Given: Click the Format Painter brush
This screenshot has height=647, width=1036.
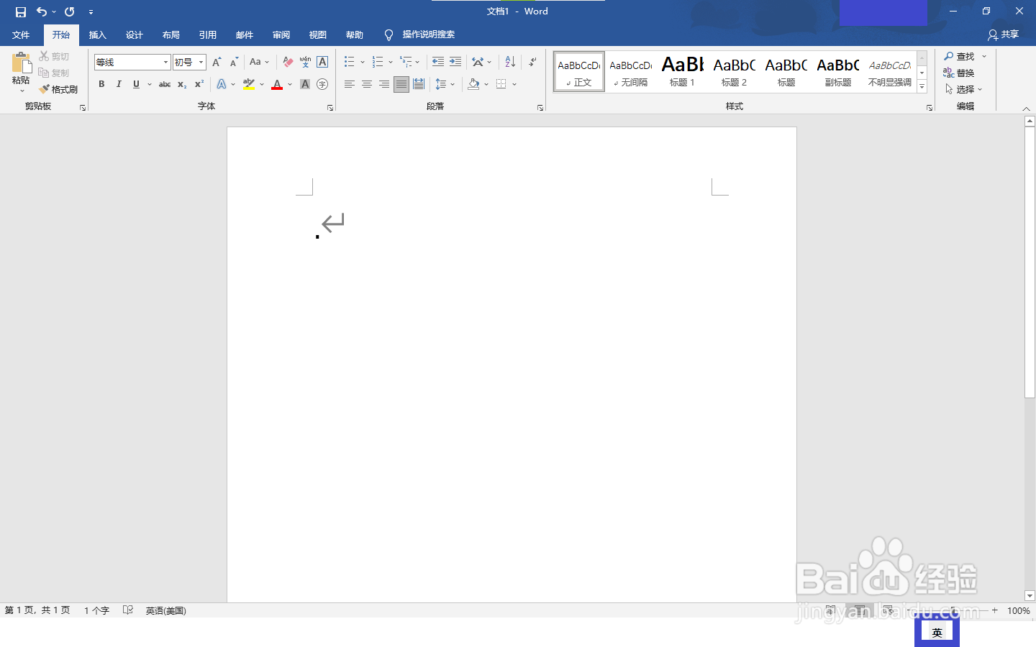Looking at the screenshot, I should (x=58, y=89).
